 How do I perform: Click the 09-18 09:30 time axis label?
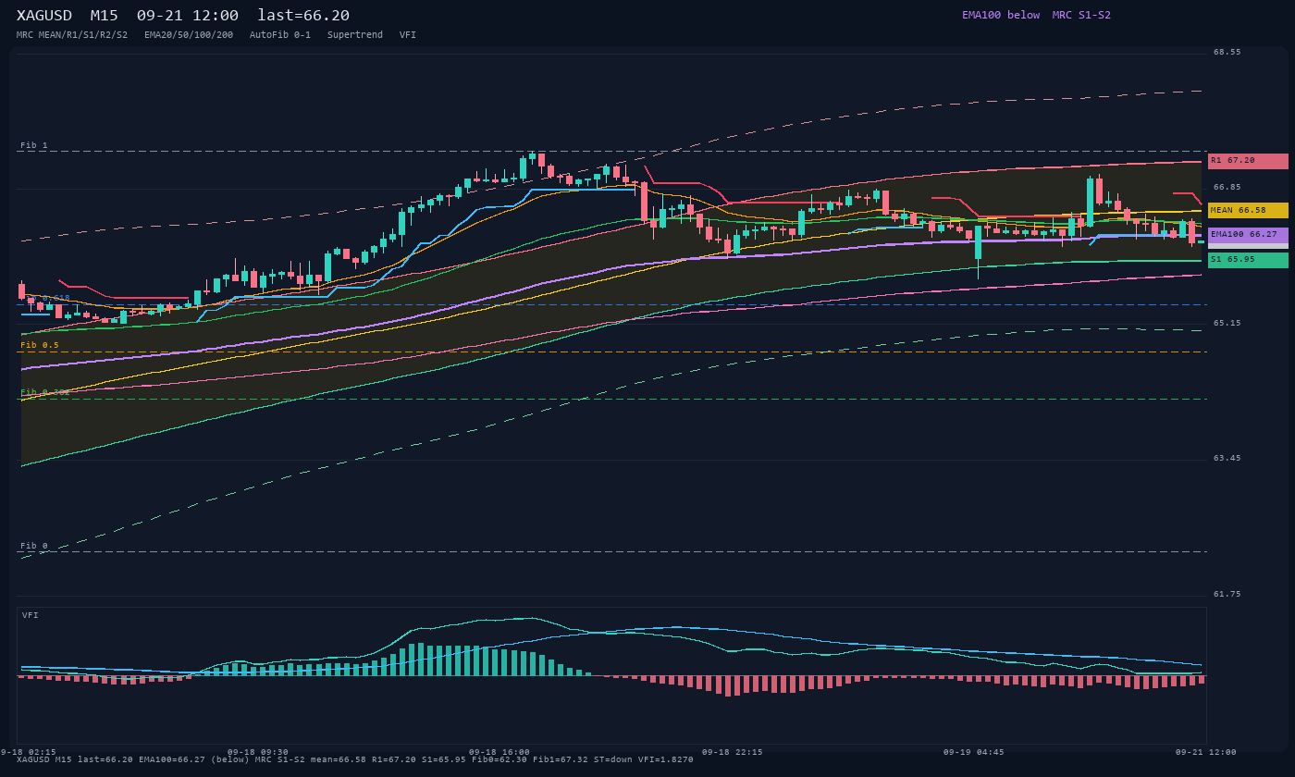tap(258, 752)
